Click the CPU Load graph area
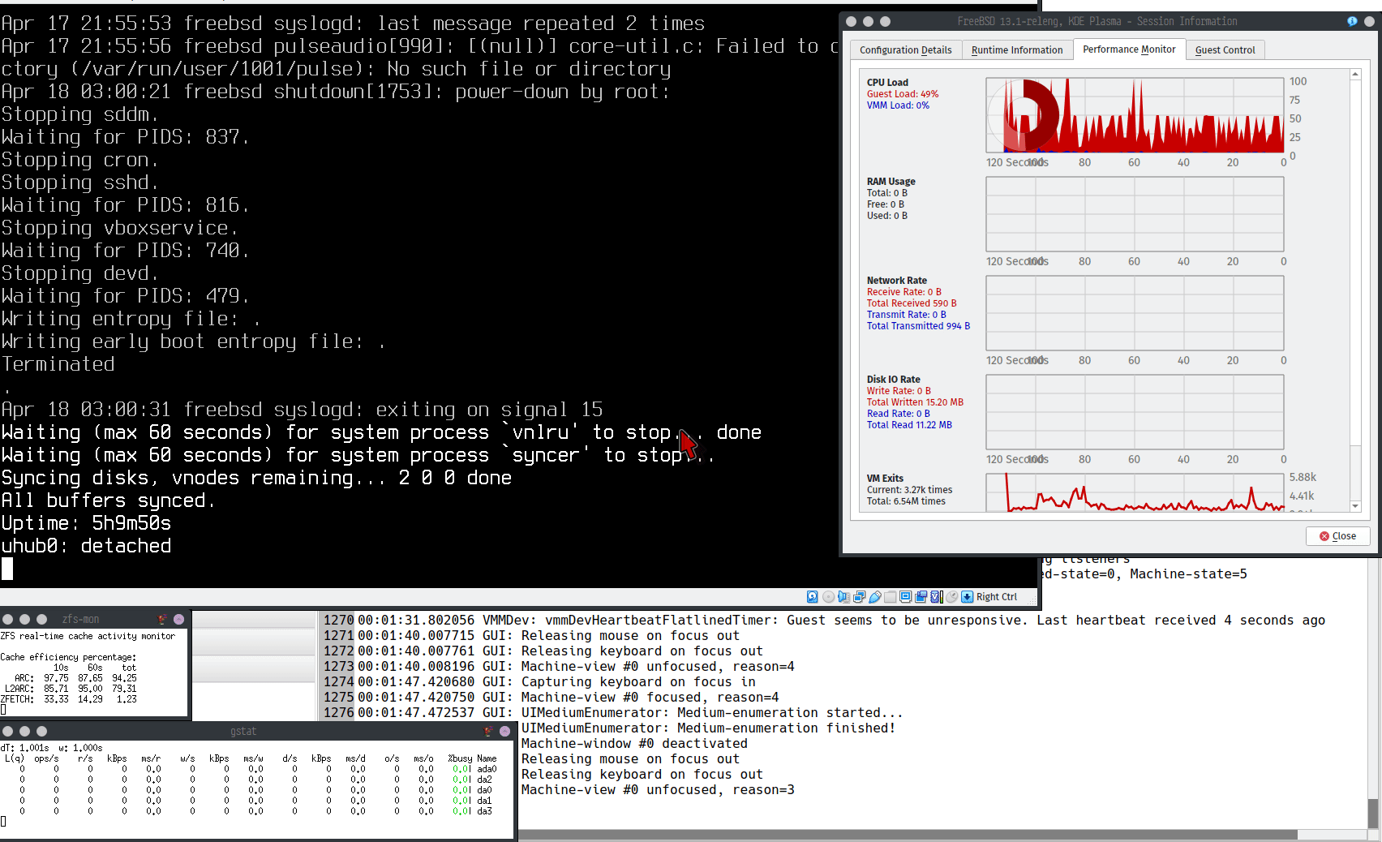Screen dimensions: 1382x842 [x=1134, y=115]
